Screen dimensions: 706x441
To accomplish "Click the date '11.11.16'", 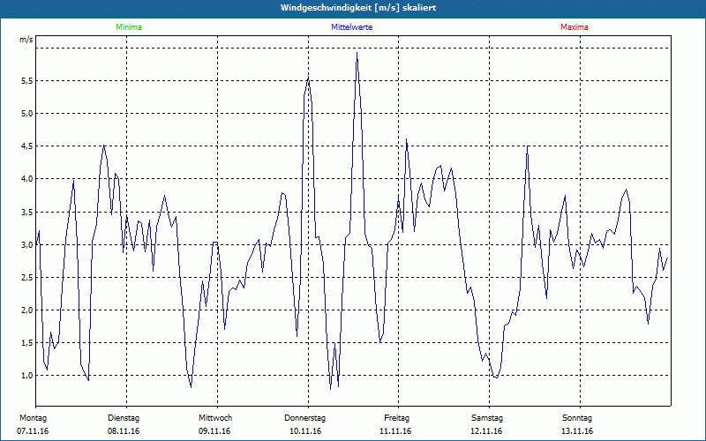I will pos(395,431).
